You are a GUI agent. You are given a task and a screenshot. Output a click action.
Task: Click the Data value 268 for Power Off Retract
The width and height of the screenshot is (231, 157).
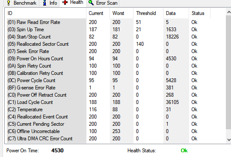[170, 95]
